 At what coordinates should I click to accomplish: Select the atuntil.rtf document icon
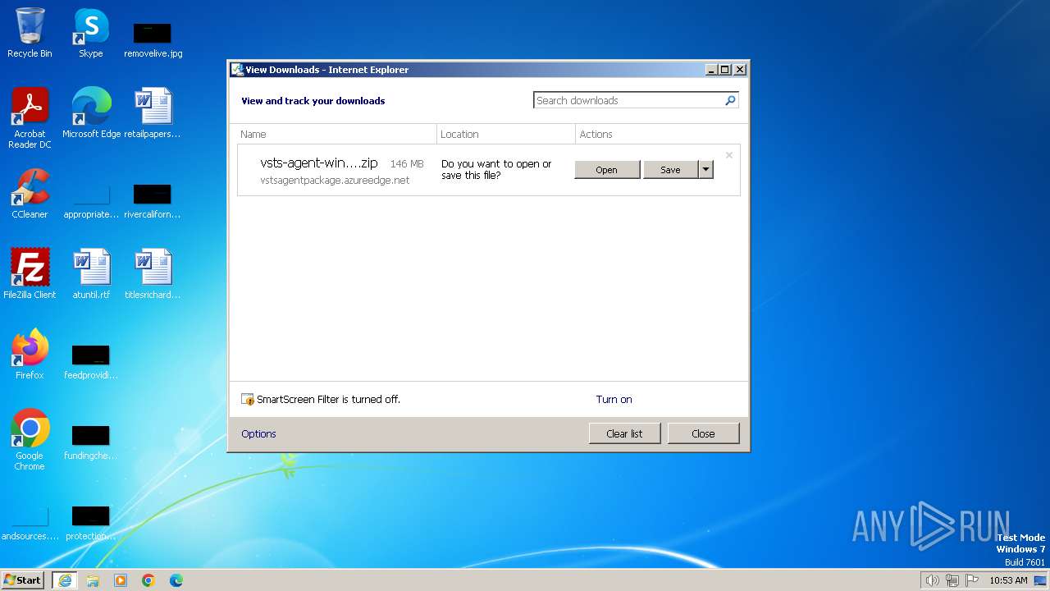pyautogui.click(x=91, y=274)
